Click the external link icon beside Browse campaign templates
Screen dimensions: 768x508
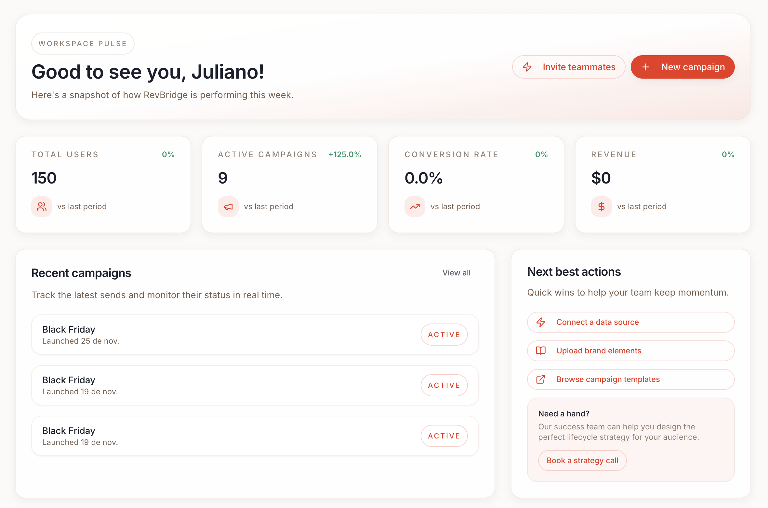(541, 379)
